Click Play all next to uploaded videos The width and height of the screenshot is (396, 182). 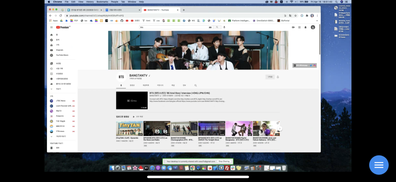[x=138, y=117]
